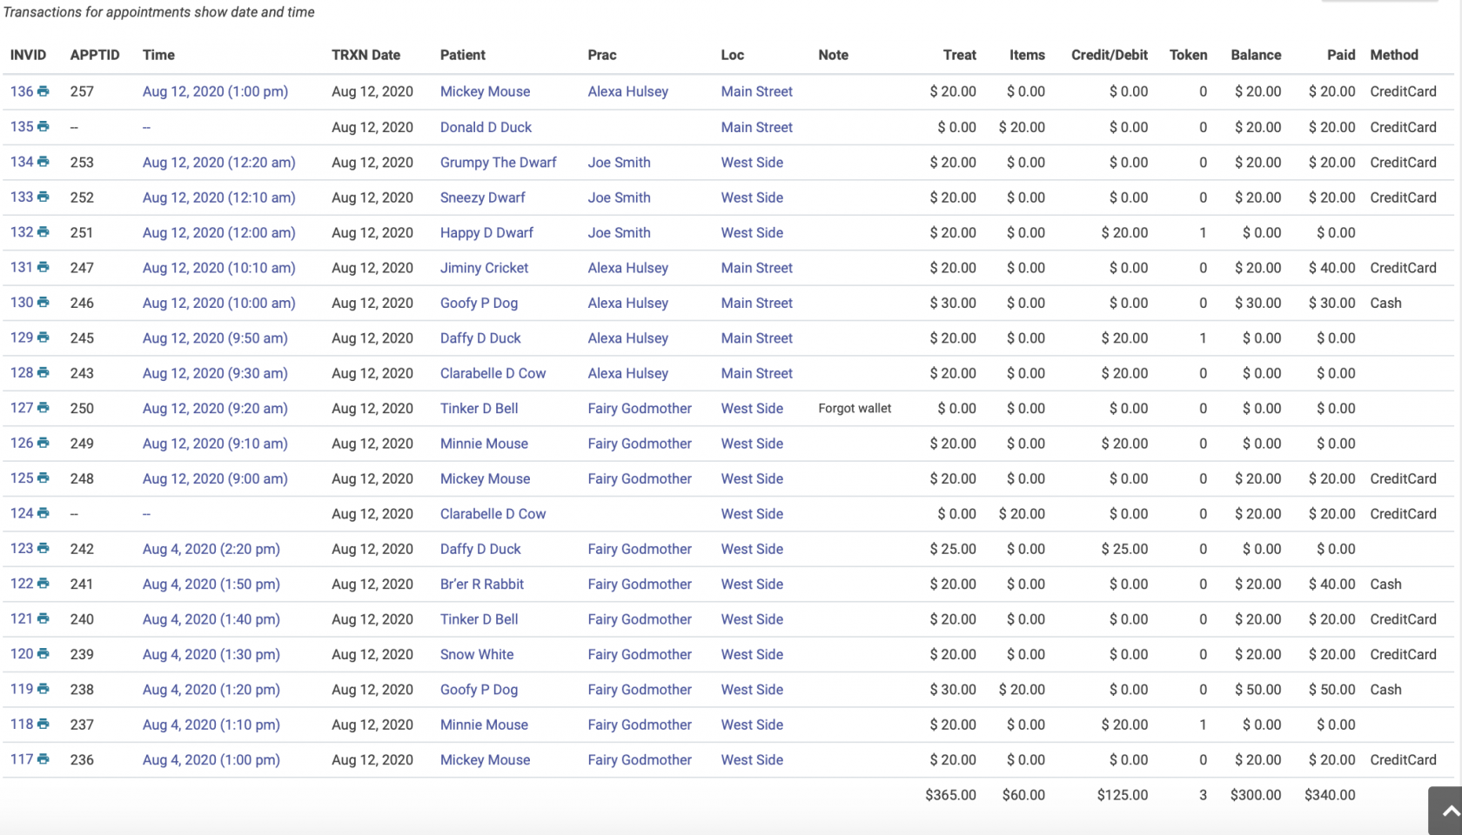The image size is (1462, 835).
Task: Click the $125.00 credit/debit total
Action: 1123,795
